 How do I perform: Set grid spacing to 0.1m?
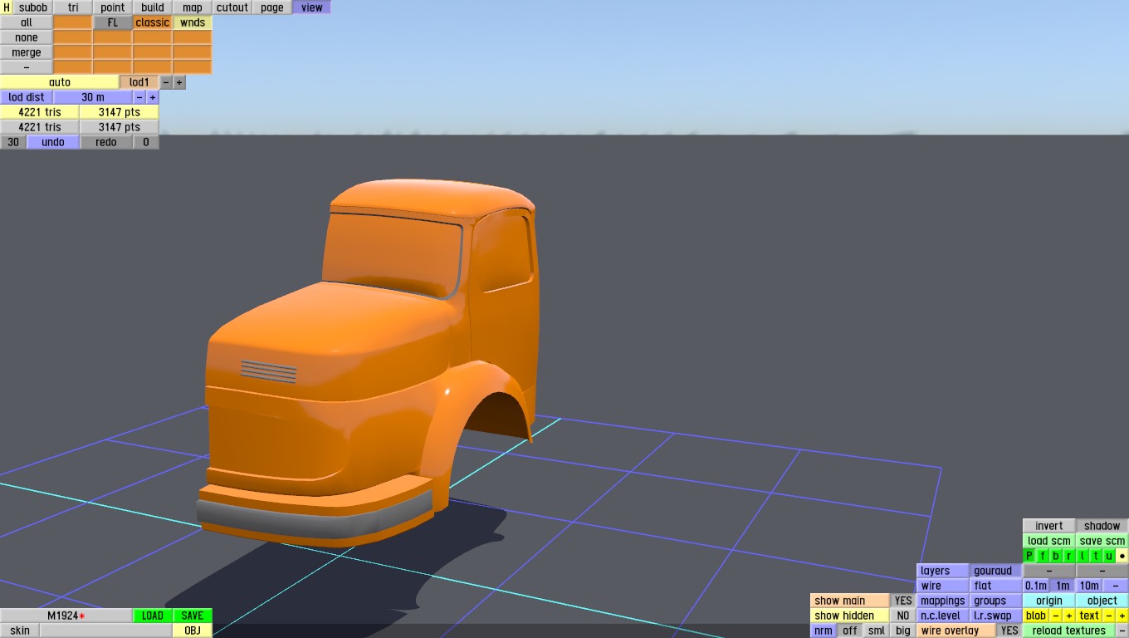(x=1036, y=586)
